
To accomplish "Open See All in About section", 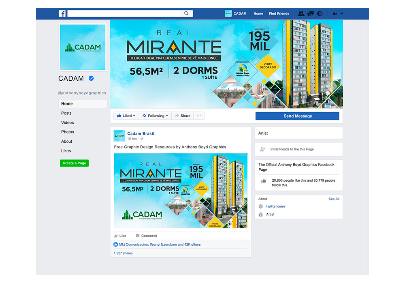I will point(334,199).
